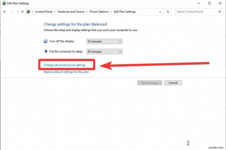
Task: Click the Cancel button
Action: click(173, 83)
